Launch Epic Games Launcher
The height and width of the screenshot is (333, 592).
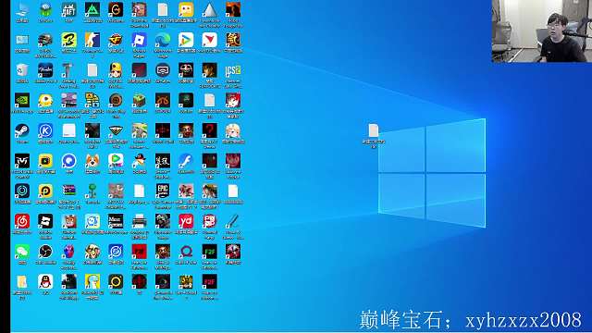point(163,191)
